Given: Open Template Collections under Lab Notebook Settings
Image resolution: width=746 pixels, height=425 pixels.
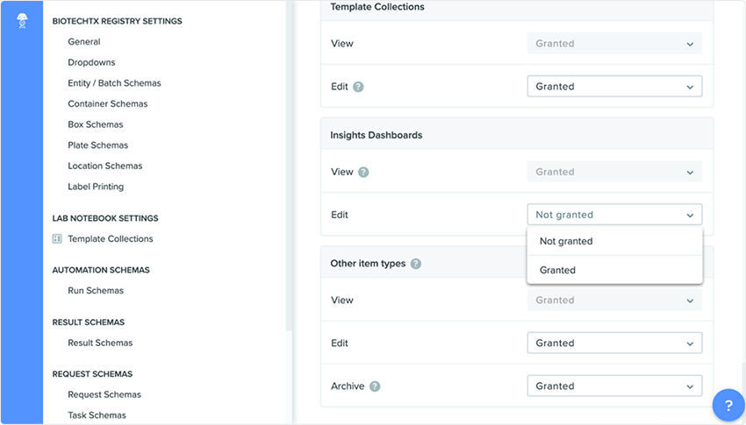Looking at the screenshot, I should pos(111,238).
